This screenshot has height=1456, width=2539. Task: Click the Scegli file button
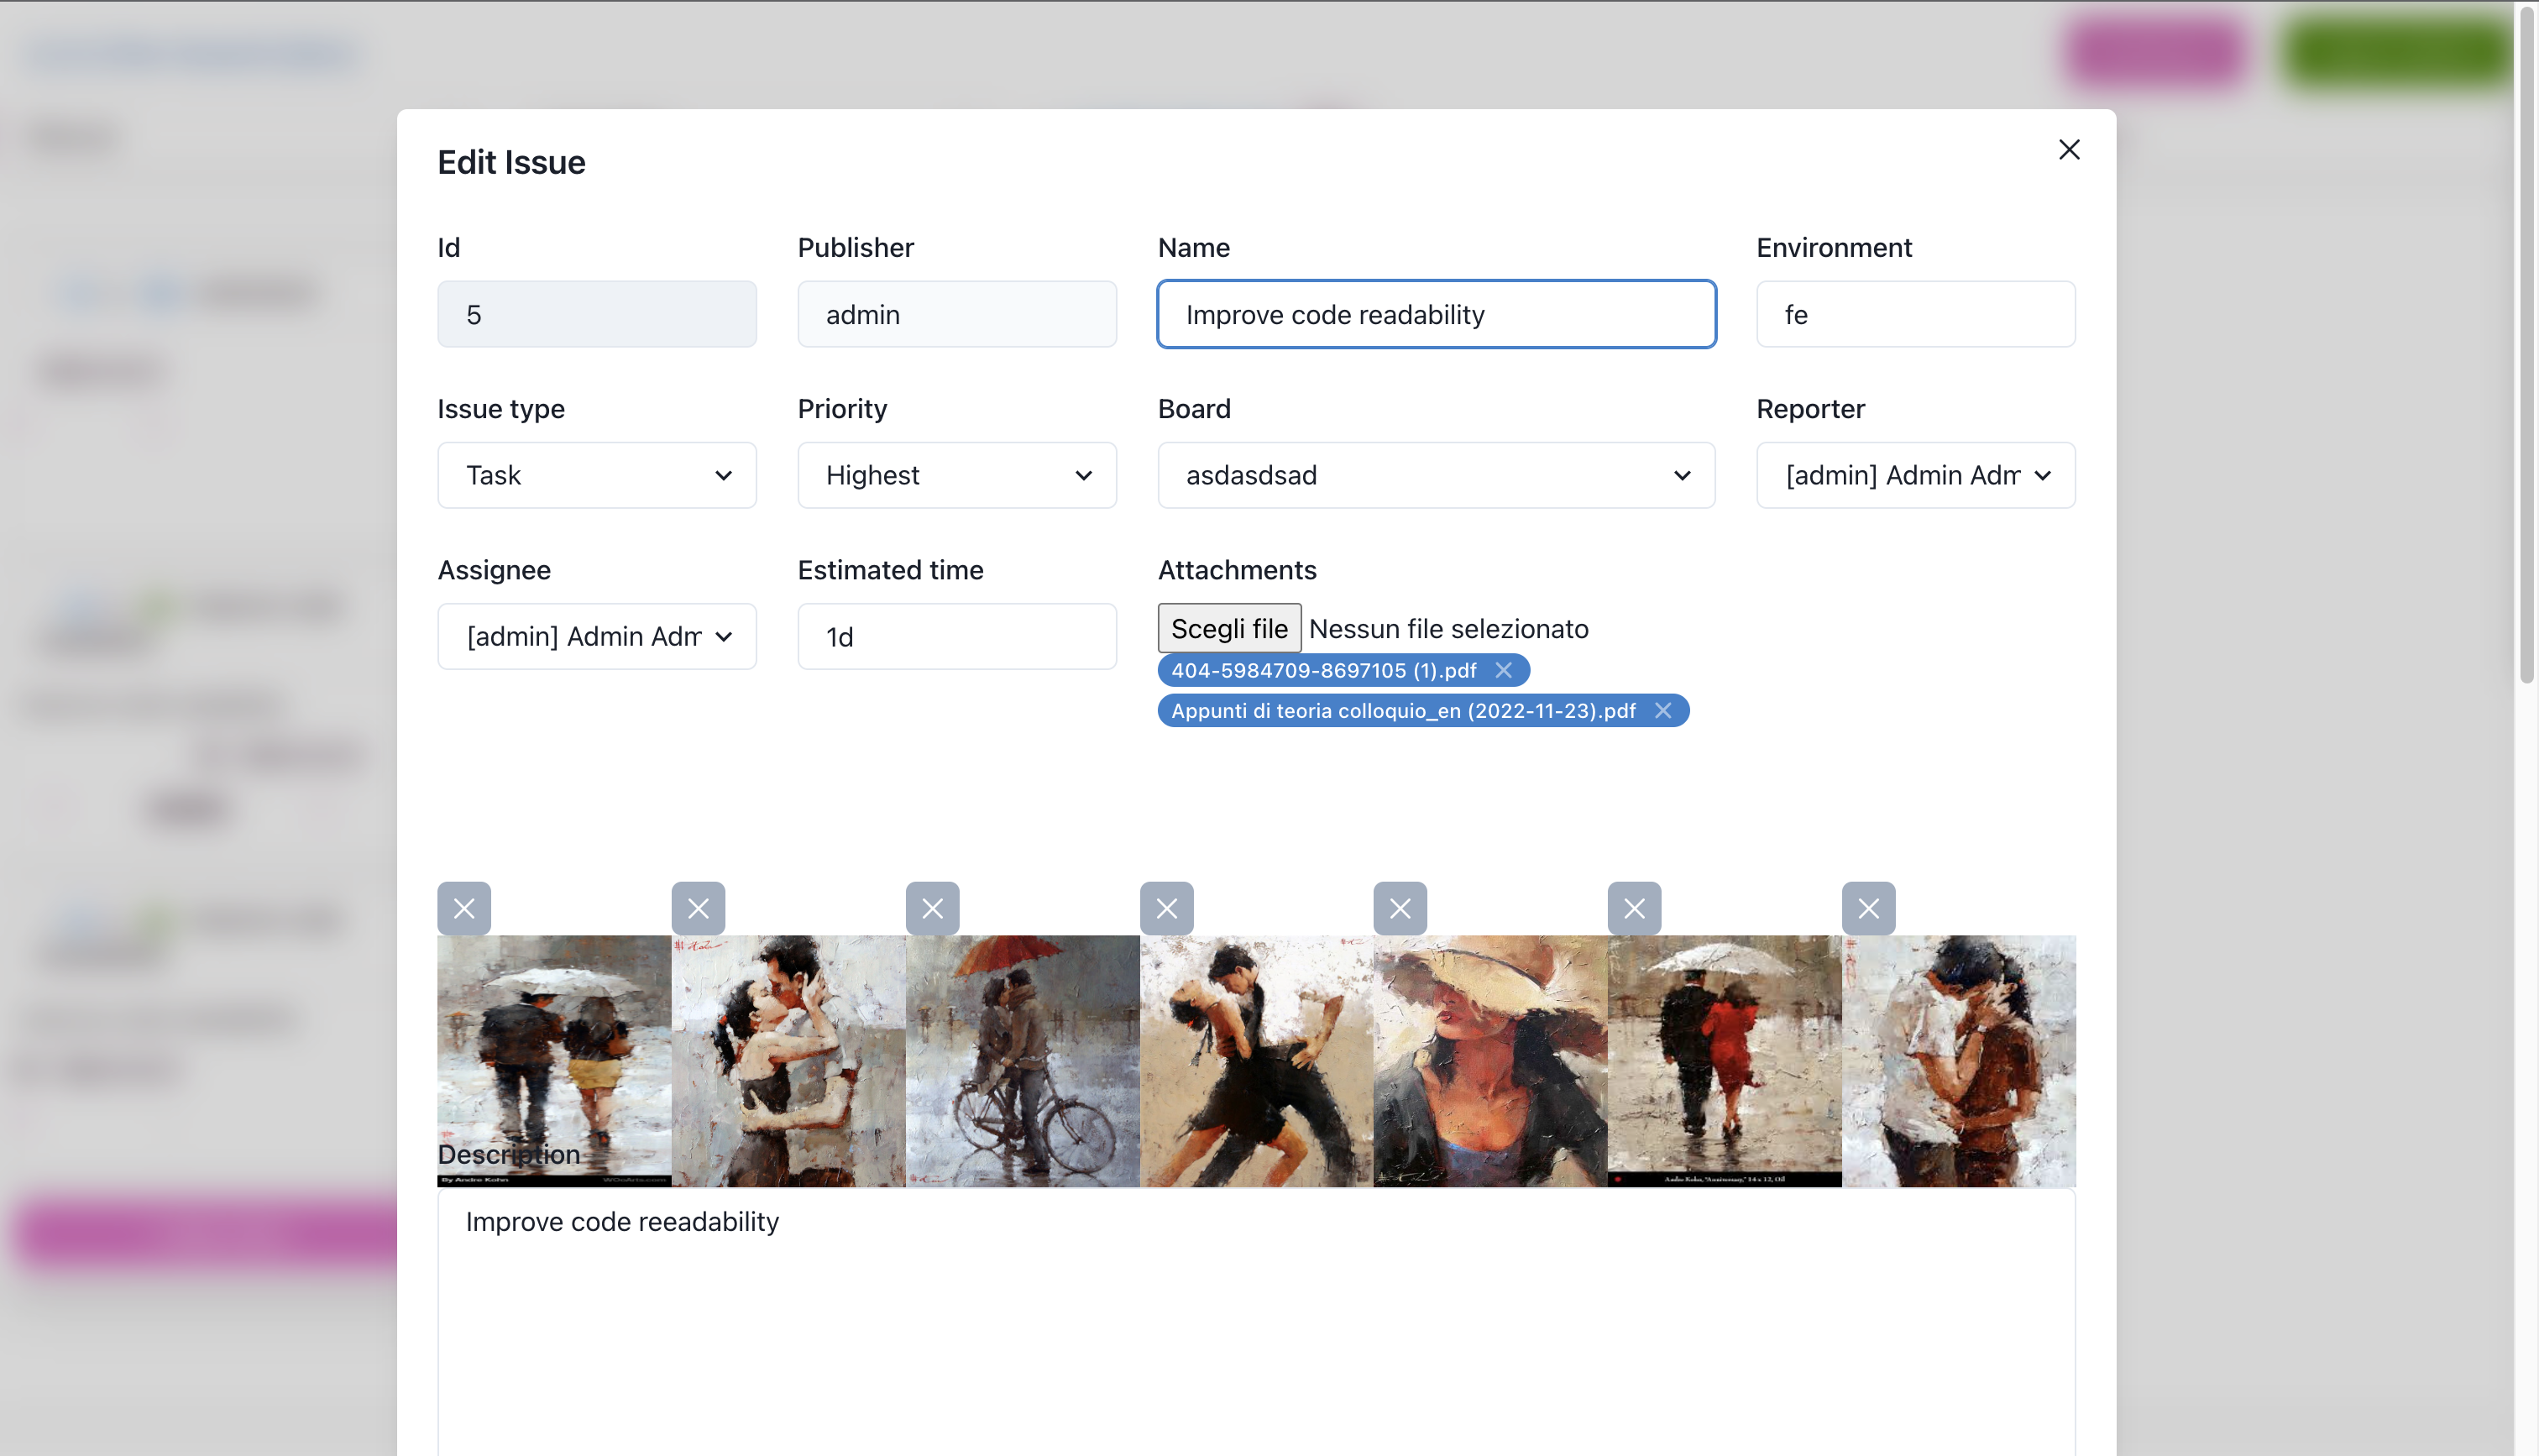pyautogui.click(x=1228, y=628)
